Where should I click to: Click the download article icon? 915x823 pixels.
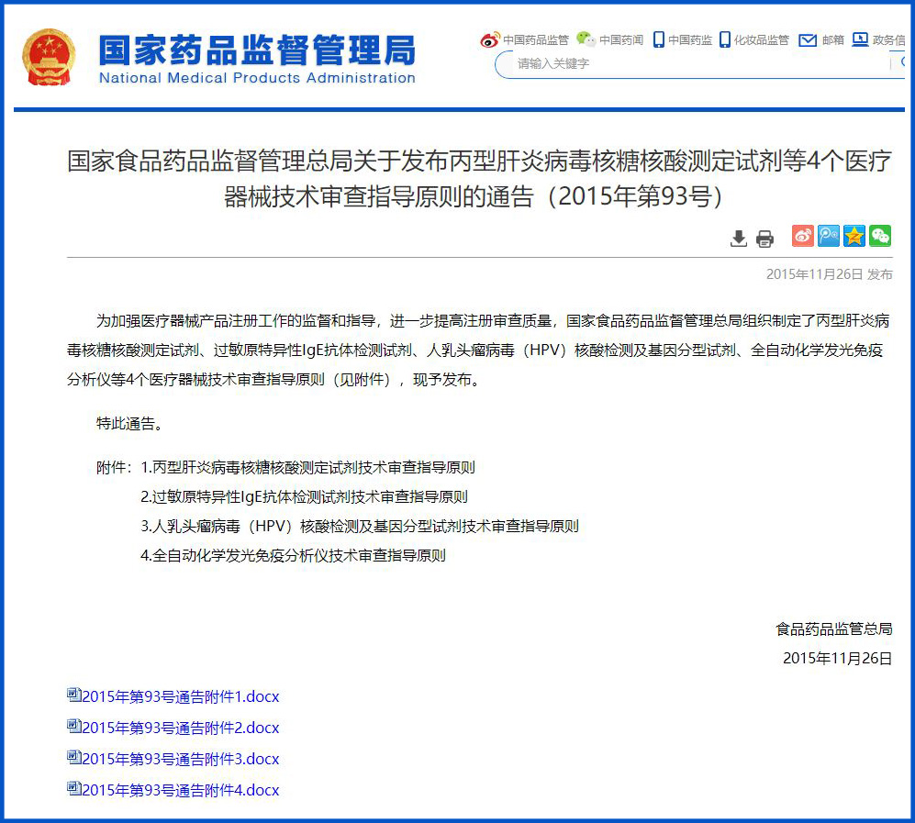tap(739, 238)
